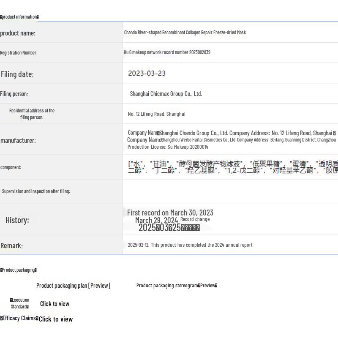The height and width of the screenshot is (338, 338).
Task: Click the 2024 annual report remark text
Action: tap(190, 245)
